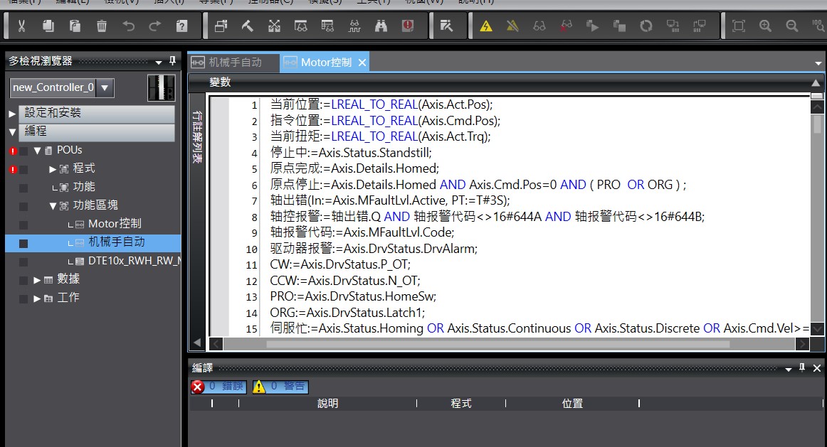Toggle the 0 錯誤 errors filter

(218, 387)
